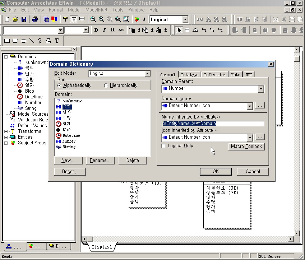305x260 pixels.
Task: Expand the Transforms tree node
Action: tap(6, 131)
